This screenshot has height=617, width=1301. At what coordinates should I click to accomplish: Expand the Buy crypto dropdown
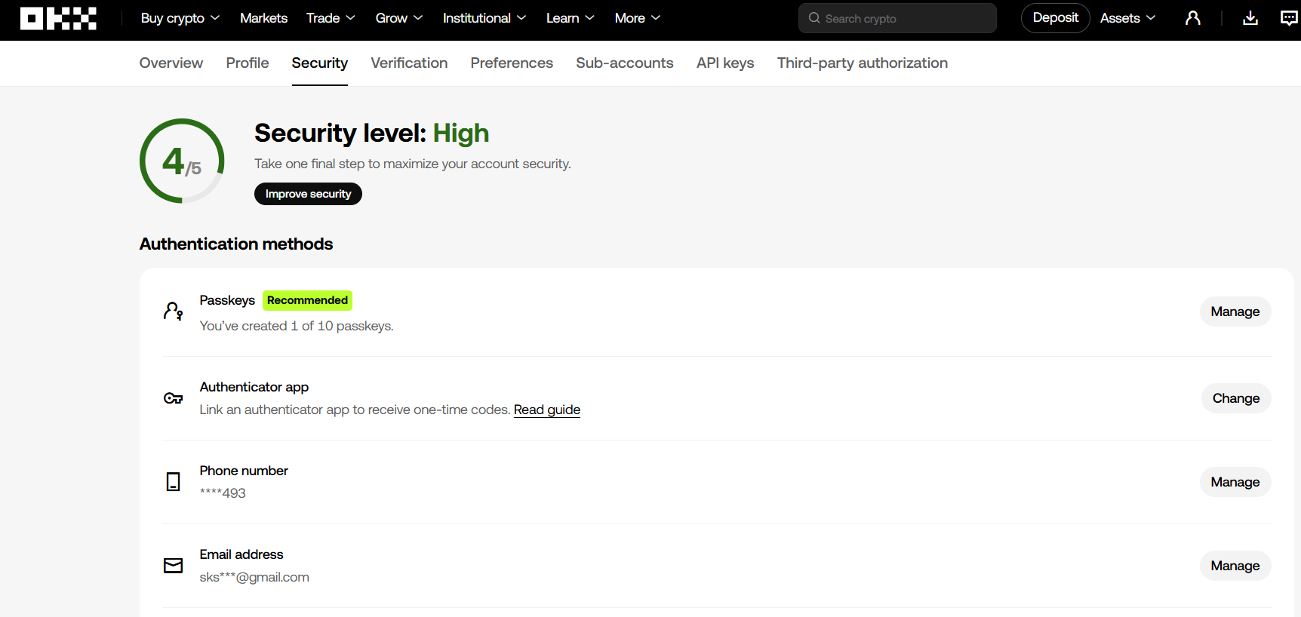(180, 18)
